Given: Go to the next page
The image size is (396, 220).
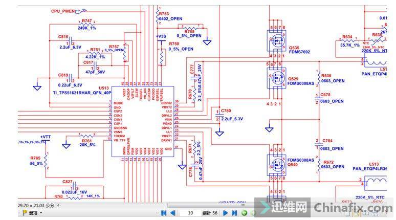Looking at the screenshot, I should tap(225, 213).
